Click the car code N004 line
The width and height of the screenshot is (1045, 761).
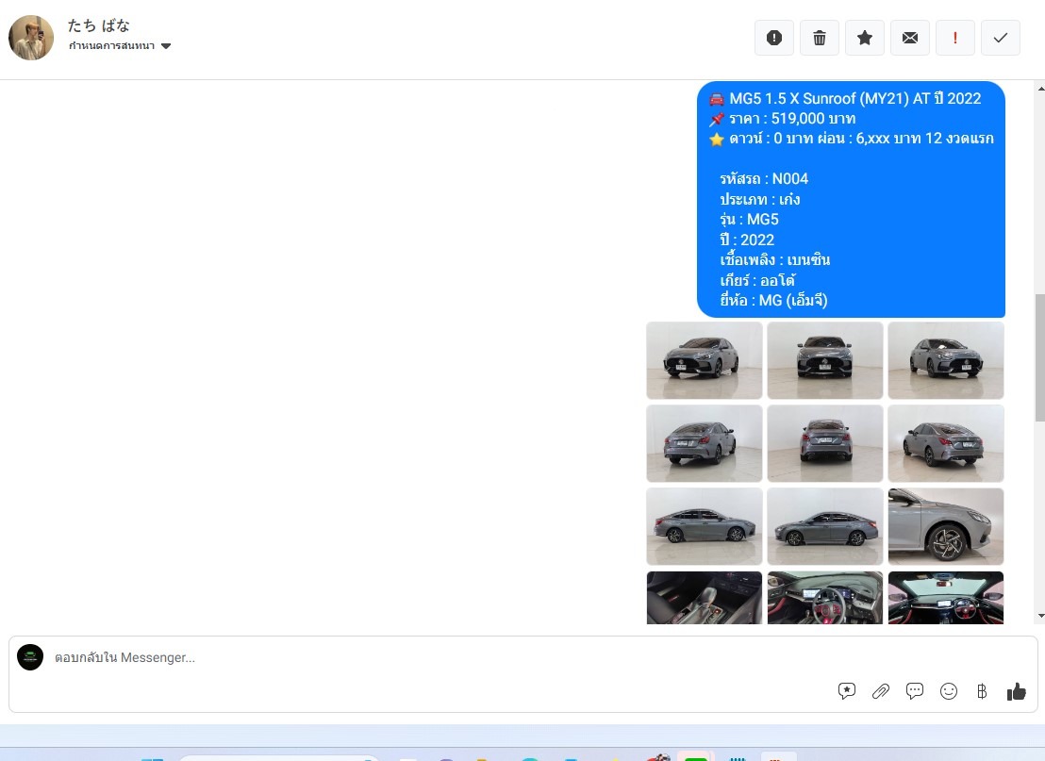(764, 179)
